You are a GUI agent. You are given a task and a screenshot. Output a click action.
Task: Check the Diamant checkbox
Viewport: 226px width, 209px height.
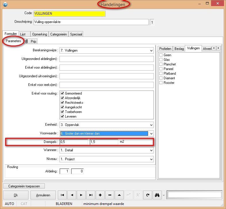(161, 78)
